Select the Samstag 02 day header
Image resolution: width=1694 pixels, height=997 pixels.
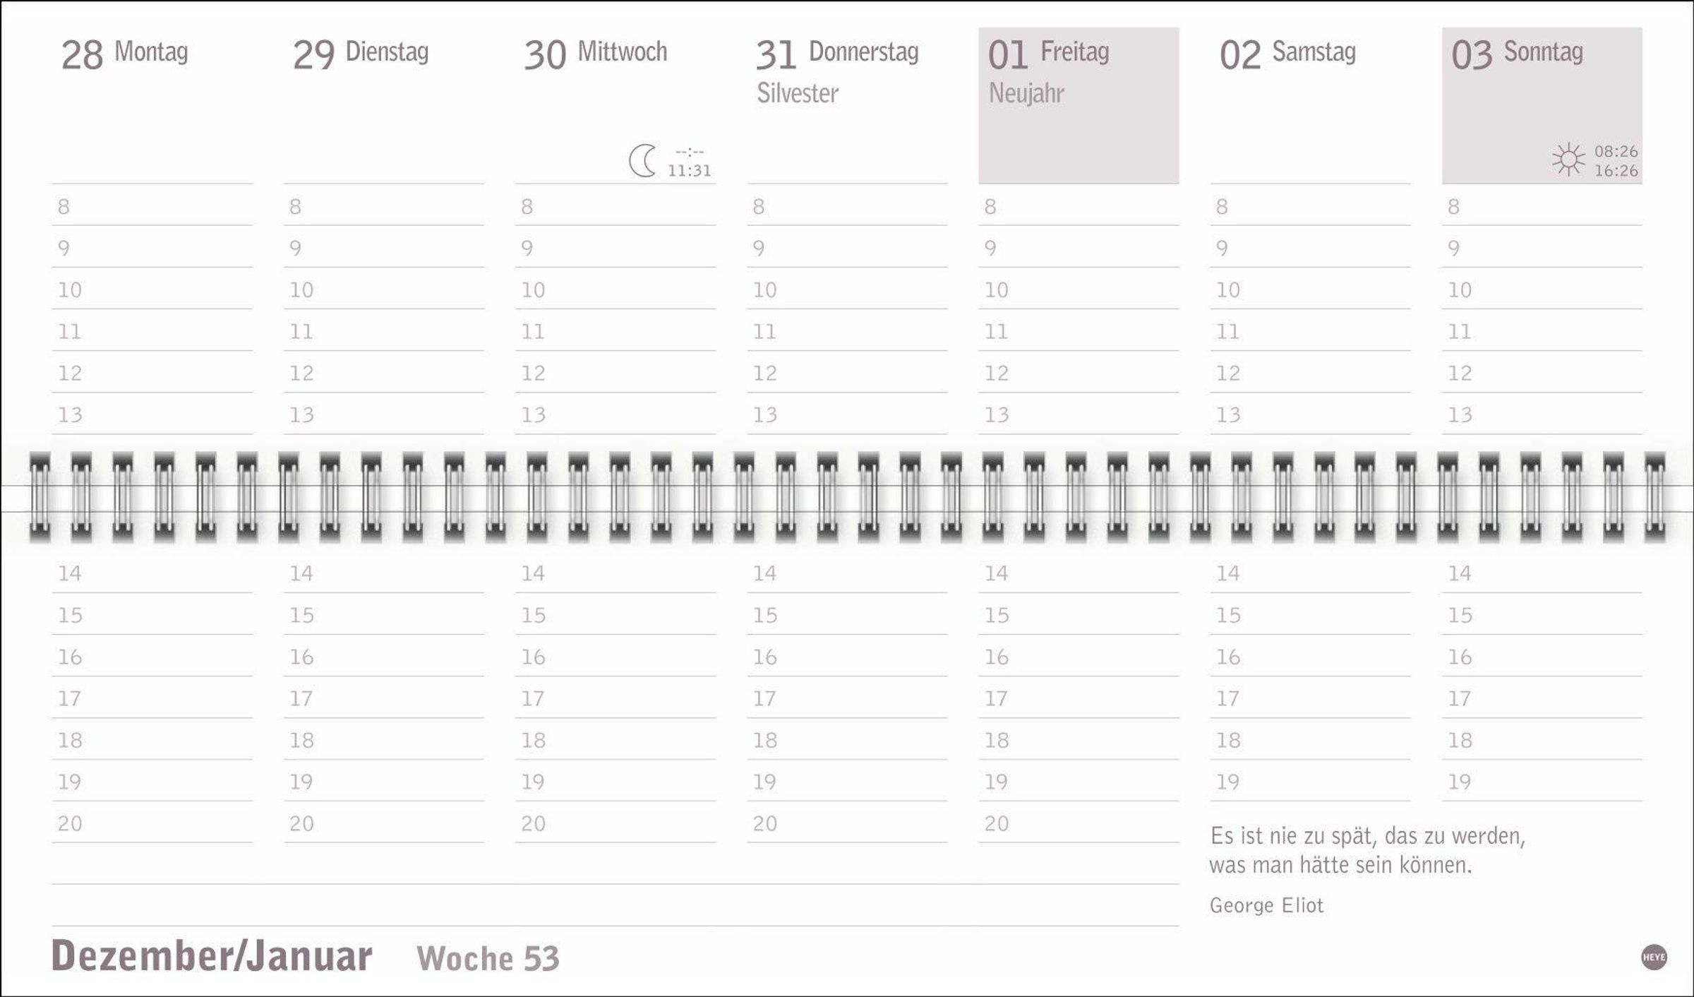point(1287,54)
